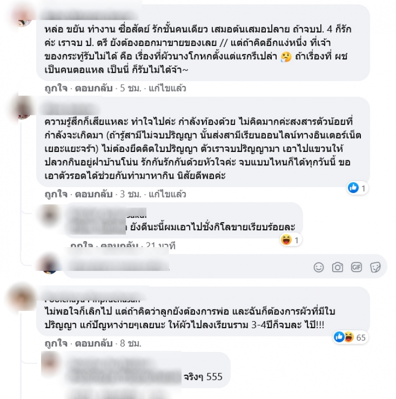Reply to the first comment (ตอบกลับ)
The image size is (396, 399).
coord(94,88)
